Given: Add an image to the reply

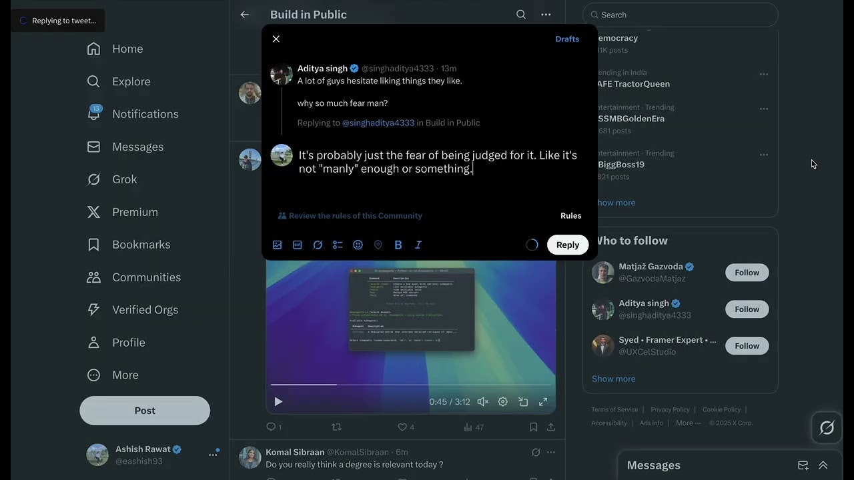Looking at the screenshot, I should click(x=277, y=245).
